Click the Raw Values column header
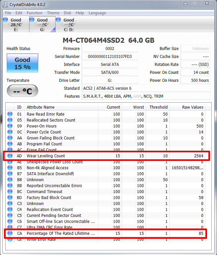Screen dimensions: 217x255 click(188, 107)
